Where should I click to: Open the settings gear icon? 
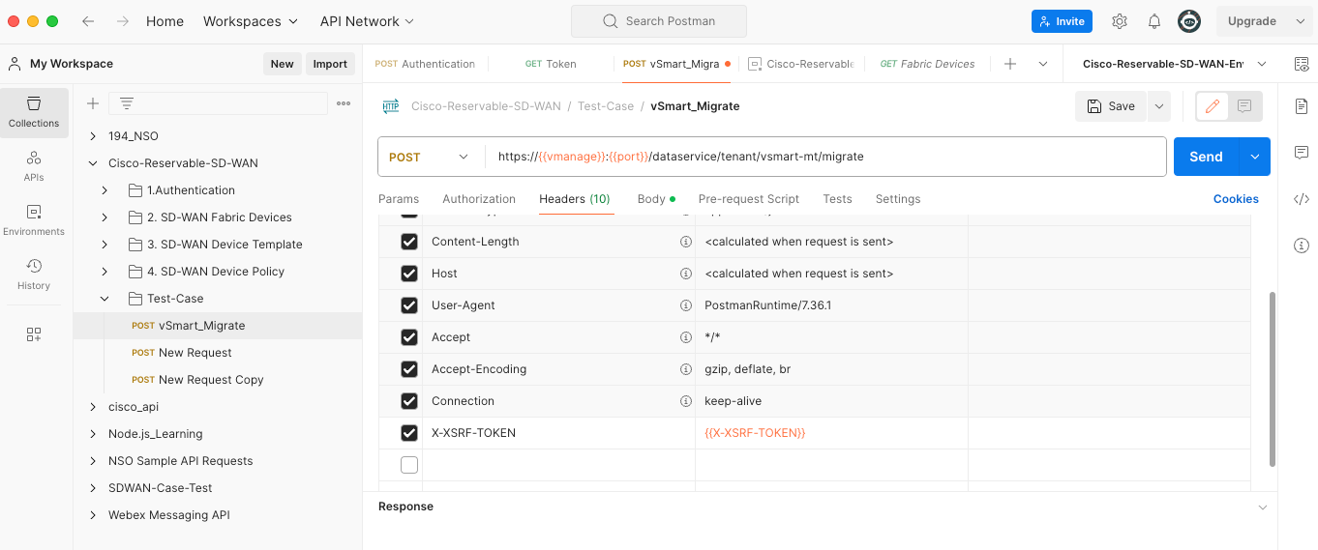(1120, 21)
